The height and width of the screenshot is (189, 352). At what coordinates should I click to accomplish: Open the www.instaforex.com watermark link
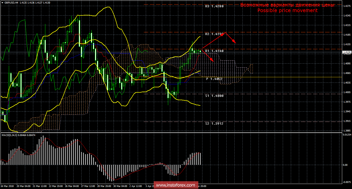(176, 185)
